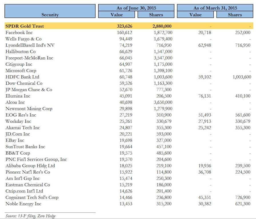This screenshot has width=256, height=219.
Task: Click the Newmont Mining Corp name
Action: tap(29, 109)
